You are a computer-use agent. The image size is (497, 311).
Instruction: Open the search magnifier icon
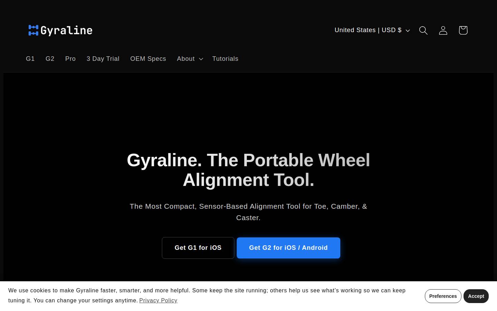point(423,30)
